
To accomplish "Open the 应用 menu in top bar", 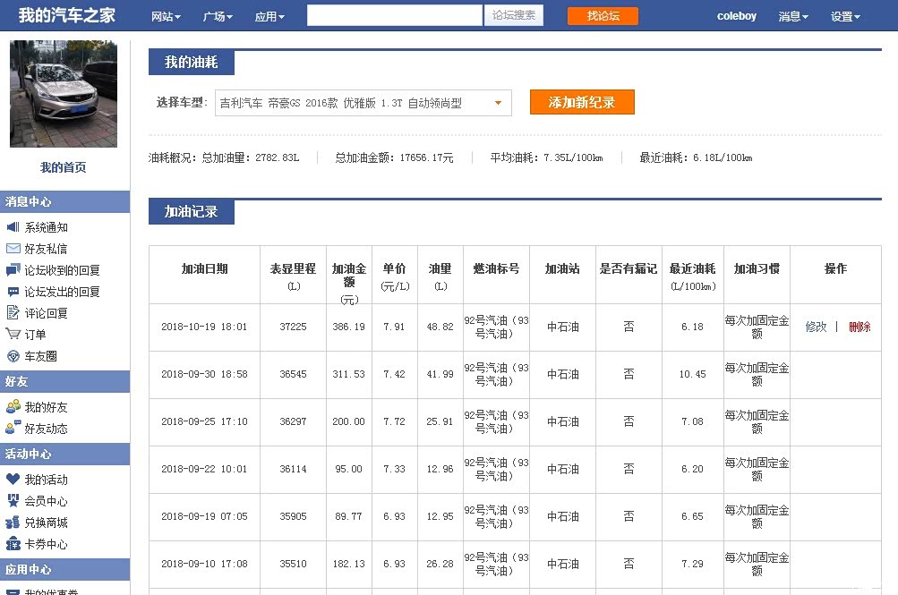I will (x=269, y=16).
